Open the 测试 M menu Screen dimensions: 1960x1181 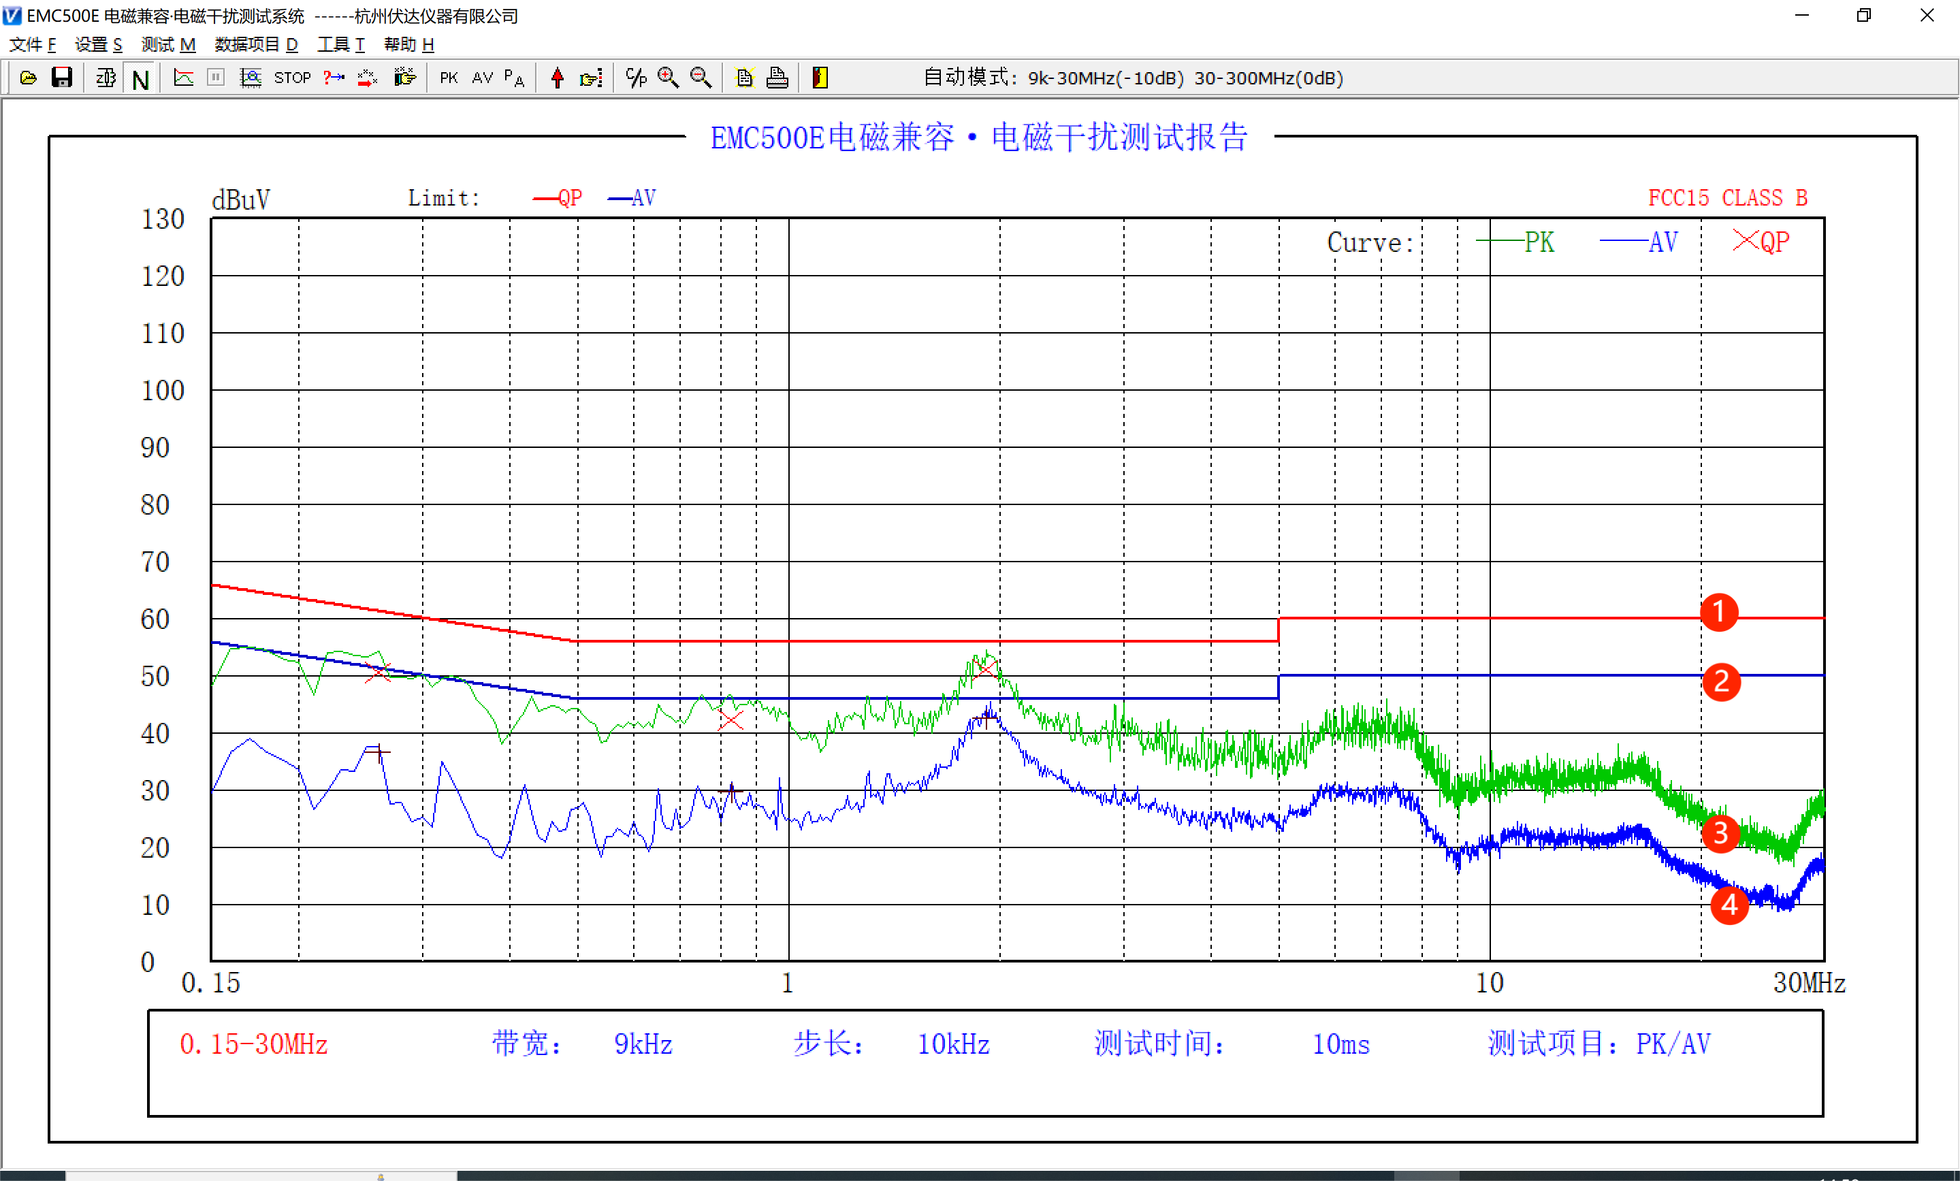(x=168, y=44)
